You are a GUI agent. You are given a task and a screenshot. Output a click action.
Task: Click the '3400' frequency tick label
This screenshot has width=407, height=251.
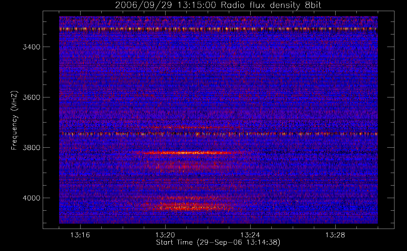tap(31, 47)
